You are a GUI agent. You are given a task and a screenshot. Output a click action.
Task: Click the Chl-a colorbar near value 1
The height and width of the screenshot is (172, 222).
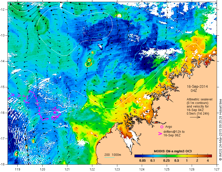point(187,156)
